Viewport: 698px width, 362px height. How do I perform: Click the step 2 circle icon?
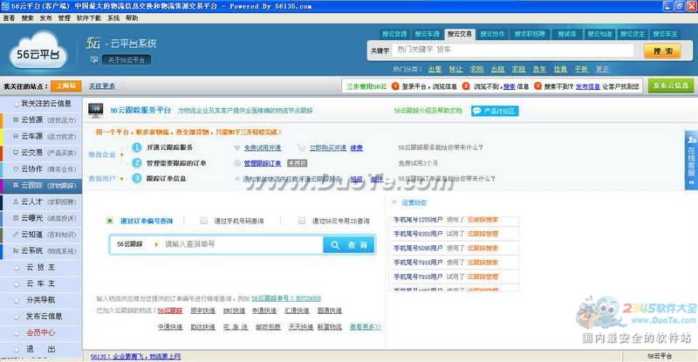[137, 163]
